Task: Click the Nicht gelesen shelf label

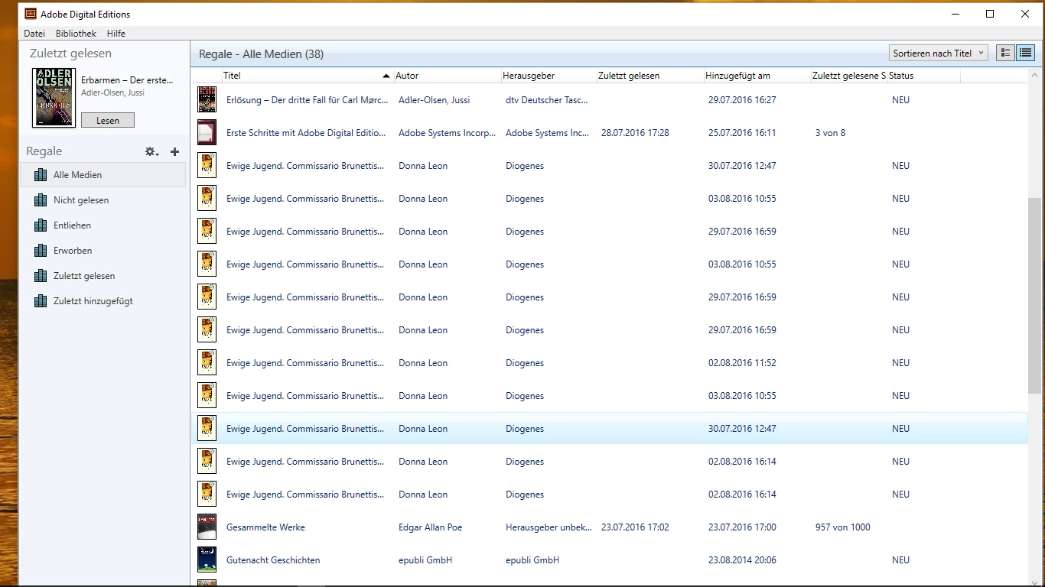Action: (x=81, y=200)
